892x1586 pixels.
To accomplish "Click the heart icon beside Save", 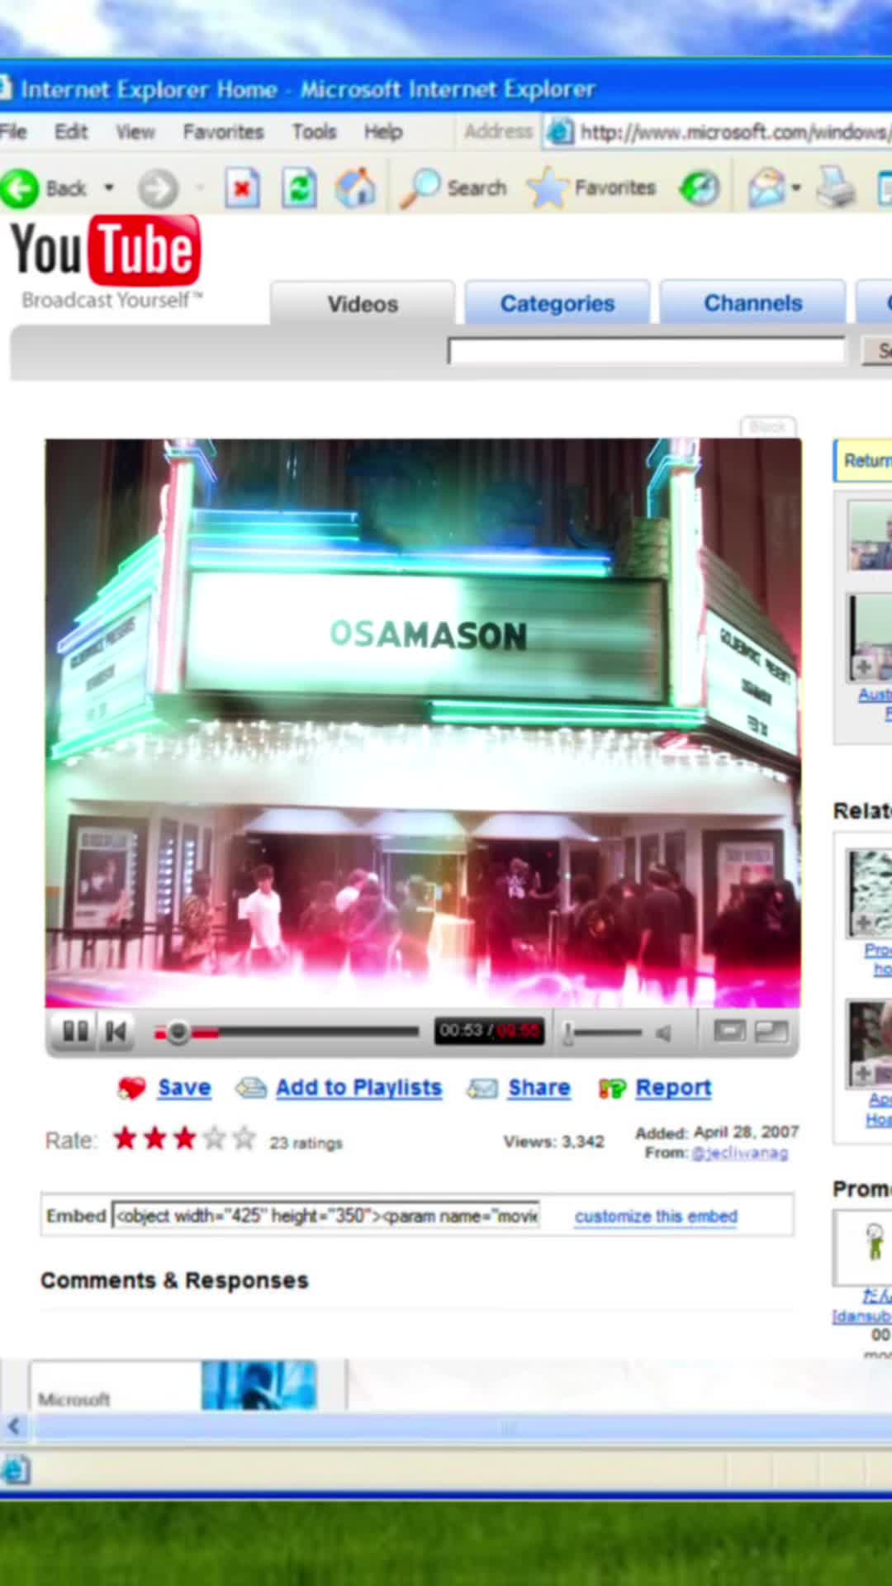I will pos(131,1089).
